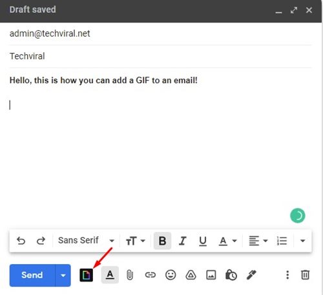Expand the text size dropdown
Image resolution: width=323 pixels, height=295 pixels.
pos(136,241)
